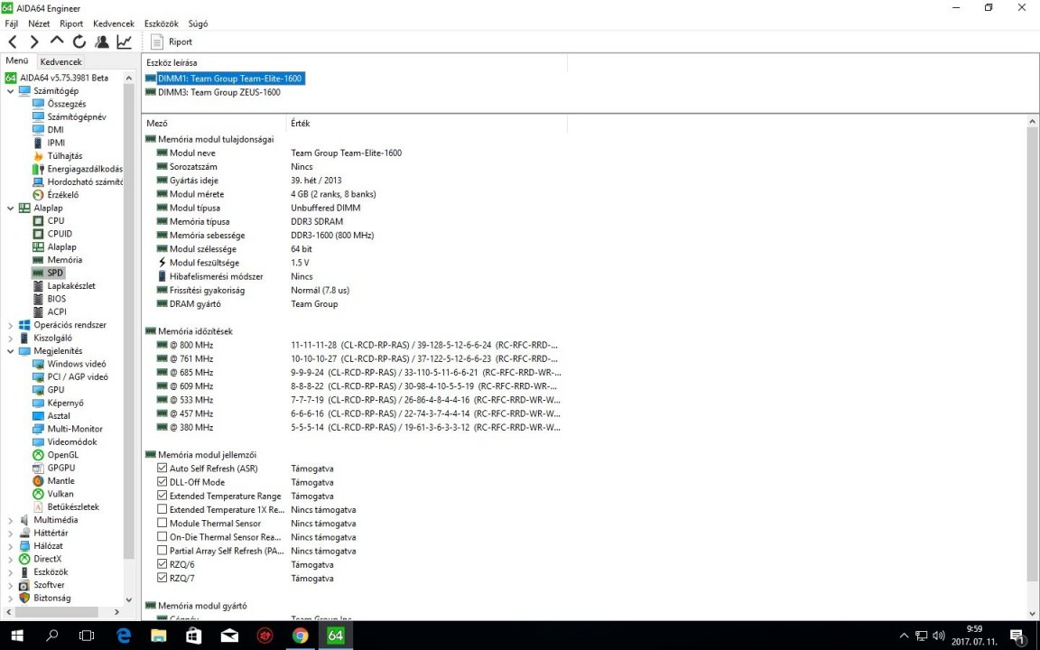Open the CPU item under Alaplap
This screenshot has height=650, width=1040.
pyautogui.click(x=56, y=221)
